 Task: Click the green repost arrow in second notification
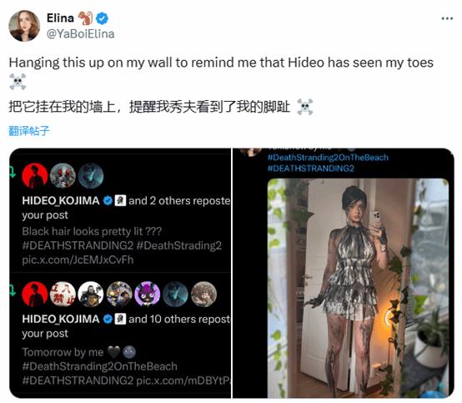(13, 290)
